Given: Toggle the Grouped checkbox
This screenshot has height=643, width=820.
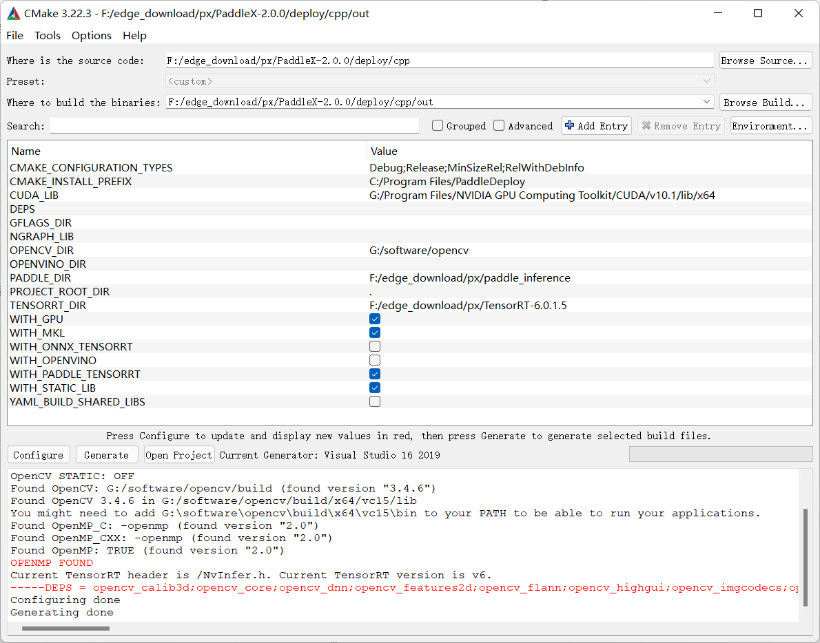Looking at the screenshot, I should 438,125.
